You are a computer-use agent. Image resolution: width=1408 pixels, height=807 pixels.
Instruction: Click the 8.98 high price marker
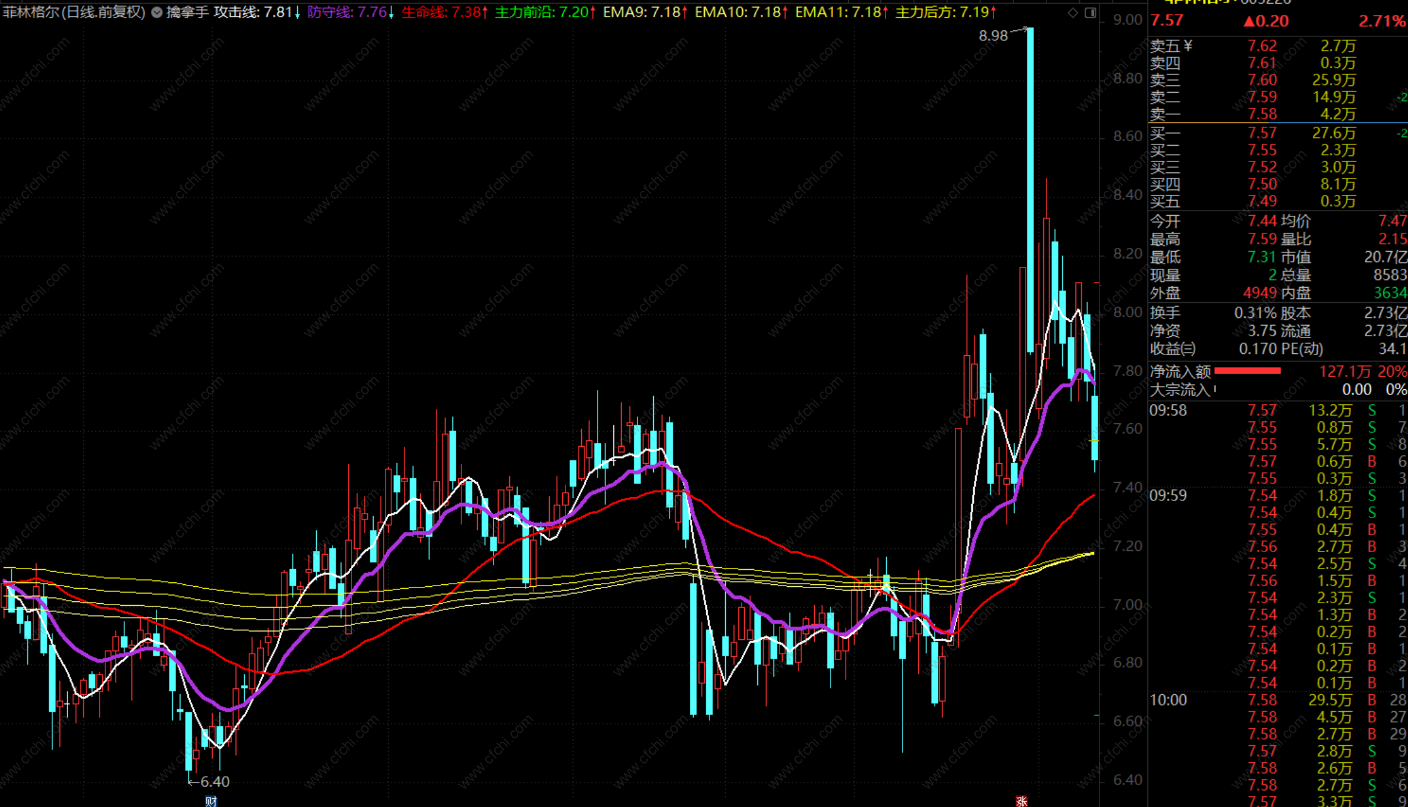(x=993, y=36)
